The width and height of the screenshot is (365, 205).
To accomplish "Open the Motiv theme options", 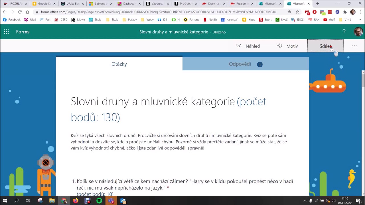I will tap(287, 46).
